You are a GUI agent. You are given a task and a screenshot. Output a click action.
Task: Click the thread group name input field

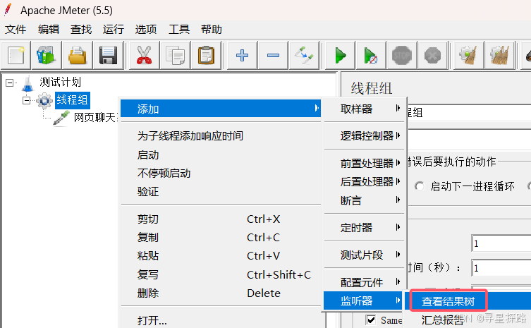(x=469, y=112)
